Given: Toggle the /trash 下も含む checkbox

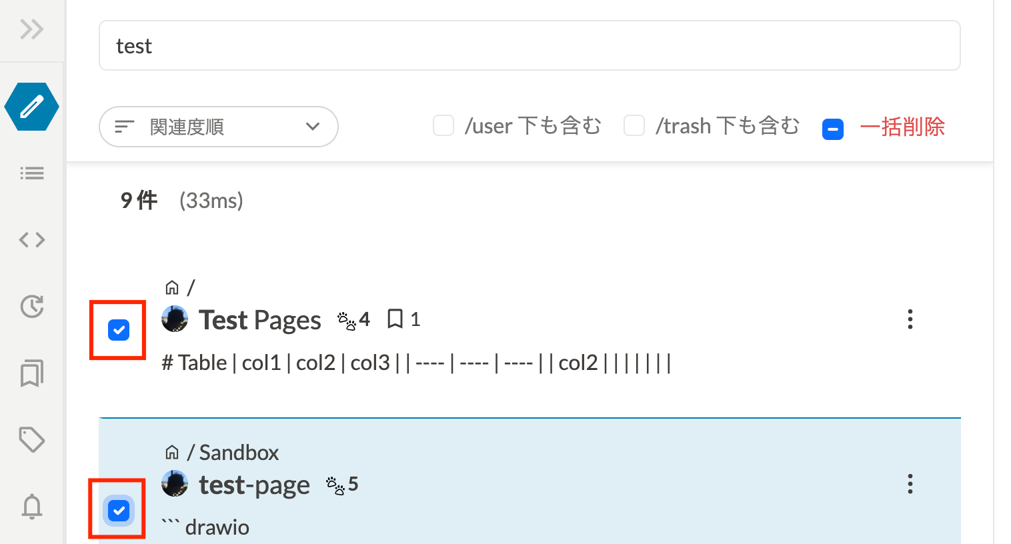Looking at the screenshot, I should 634,125.
